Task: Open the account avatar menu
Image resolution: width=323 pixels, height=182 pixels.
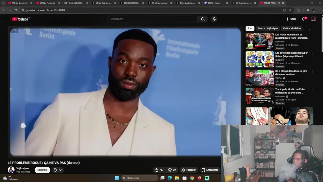Action: pyautogui.click(x=313, y=19)
